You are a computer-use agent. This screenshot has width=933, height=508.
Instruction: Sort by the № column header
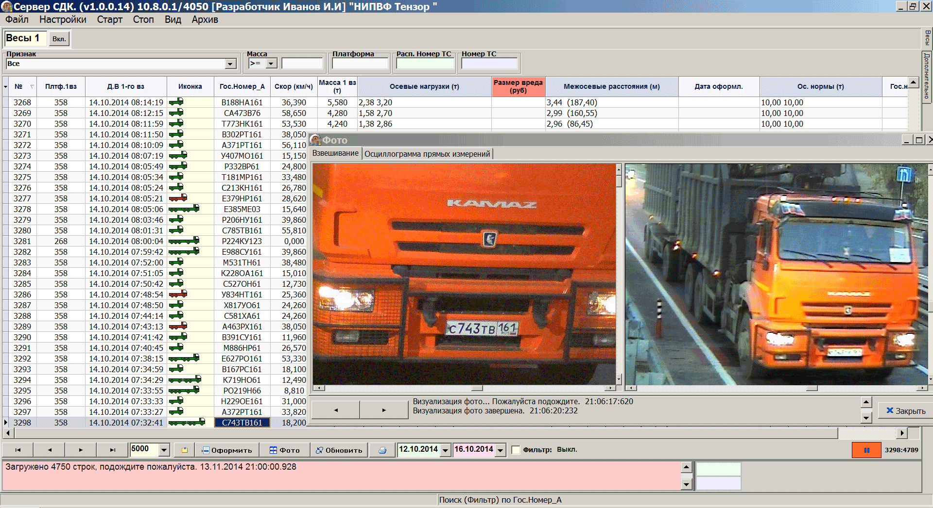pyautogui.click(x=23, y=86)
